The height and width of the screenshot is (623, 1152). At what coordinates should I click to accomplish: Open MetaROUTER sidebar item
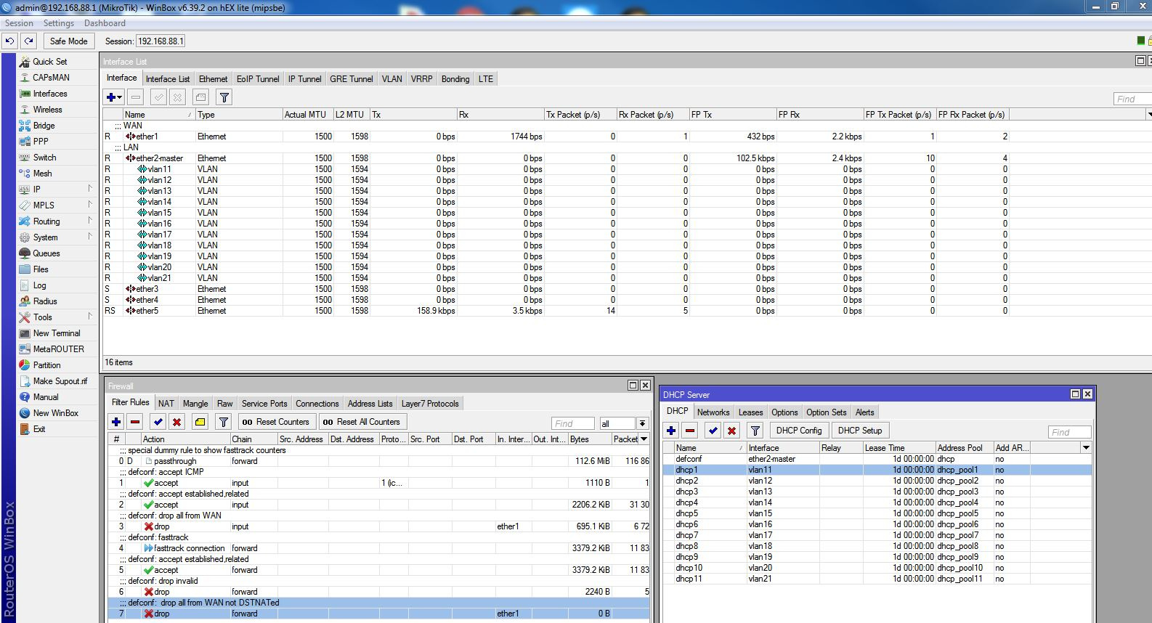point(58,349)
